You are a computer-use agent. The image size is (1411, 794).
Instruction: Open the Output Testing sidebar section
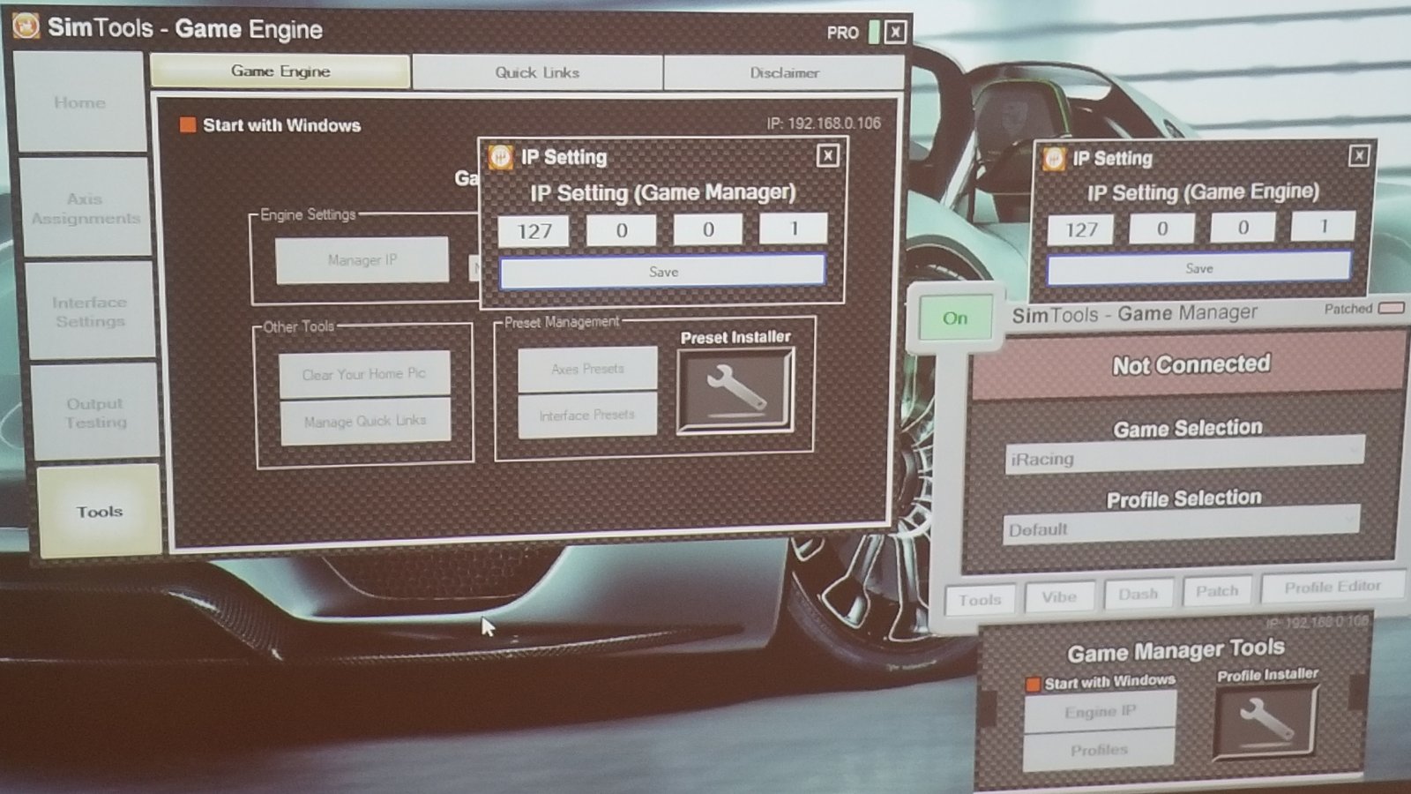click(x=95, y=413)
